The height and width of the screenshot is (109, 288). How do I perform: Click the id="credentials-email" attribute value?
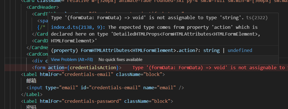115,88
